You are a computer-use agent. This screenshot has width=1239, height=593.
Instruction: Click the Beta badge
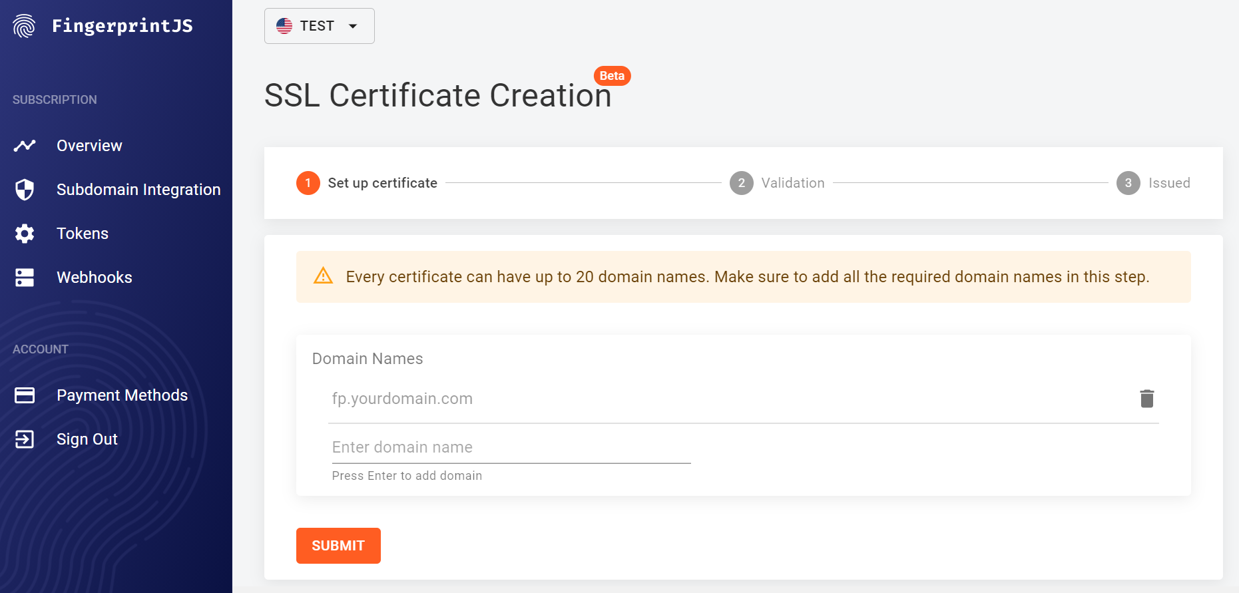pos(612,76)
